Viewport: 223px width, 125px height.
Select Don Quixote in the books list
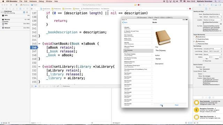click(x=138, y=35)
